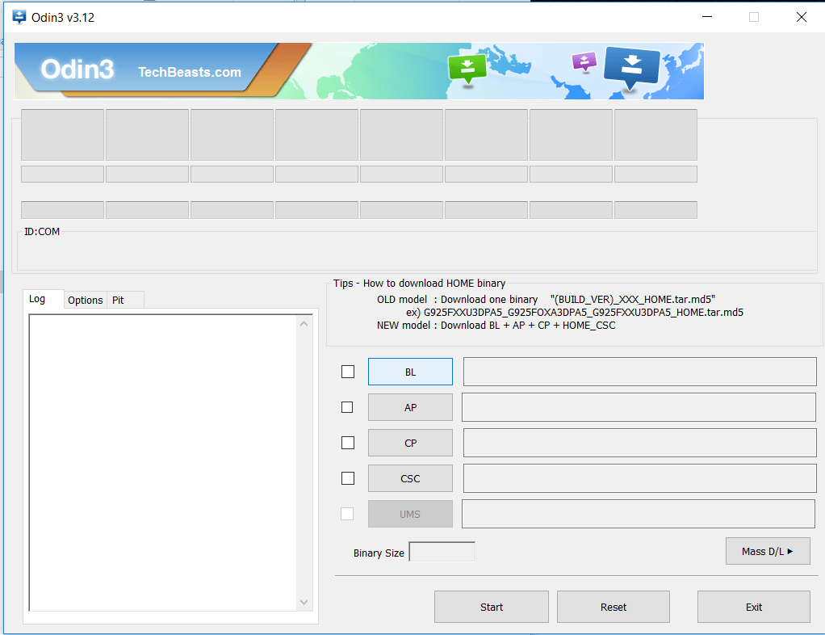Screen dimensions: 825x635
Task: Click the BL button to browse bootloader
Action: pyautogui.click(x=410, y=372)
